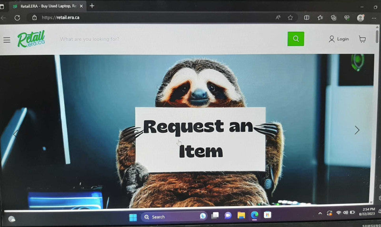Open the browser profile avatar
The height and width of the screenshot is (227, 381).
click(x=361, y=18)
